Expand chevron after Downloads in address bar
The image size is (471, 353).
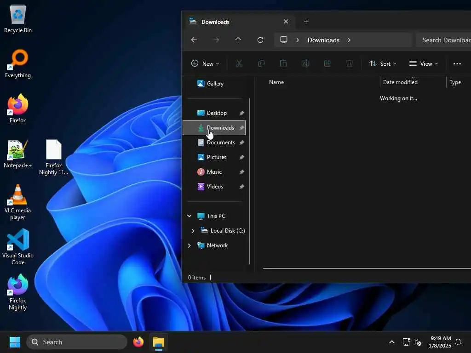pyautogui.click(x=349, y=40)
